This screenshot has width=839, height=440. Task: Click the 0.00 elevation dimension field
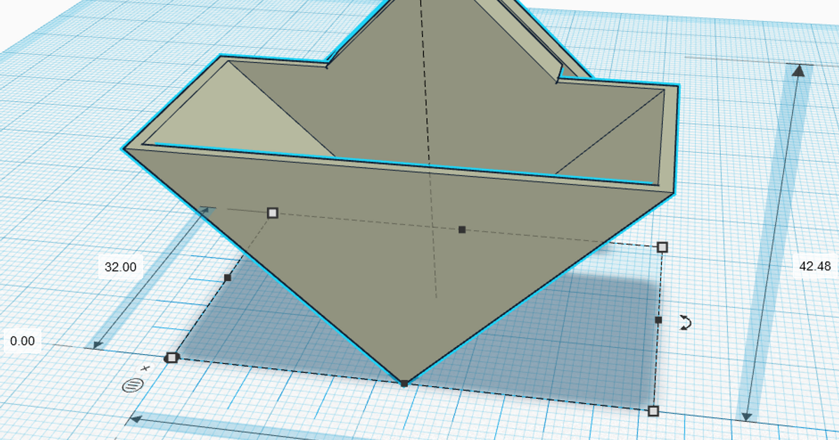tap(22, 342)
